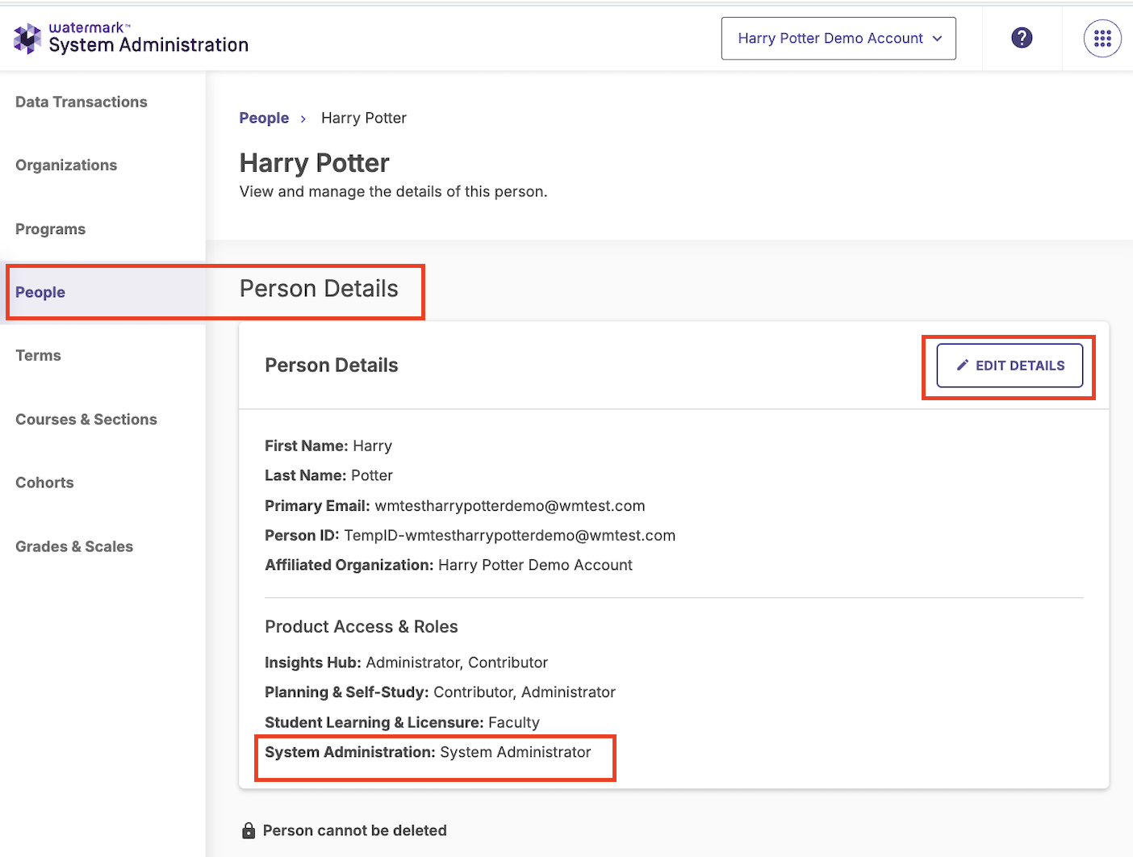The width and height of the screenshot is (1133, 857).
Task: Click the System Administration title text
Action: [148, 45]
